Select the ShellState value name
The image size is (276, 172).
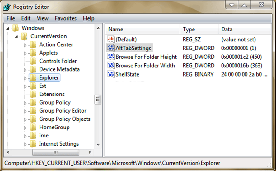pyautogui.click(x=127, y=74)
